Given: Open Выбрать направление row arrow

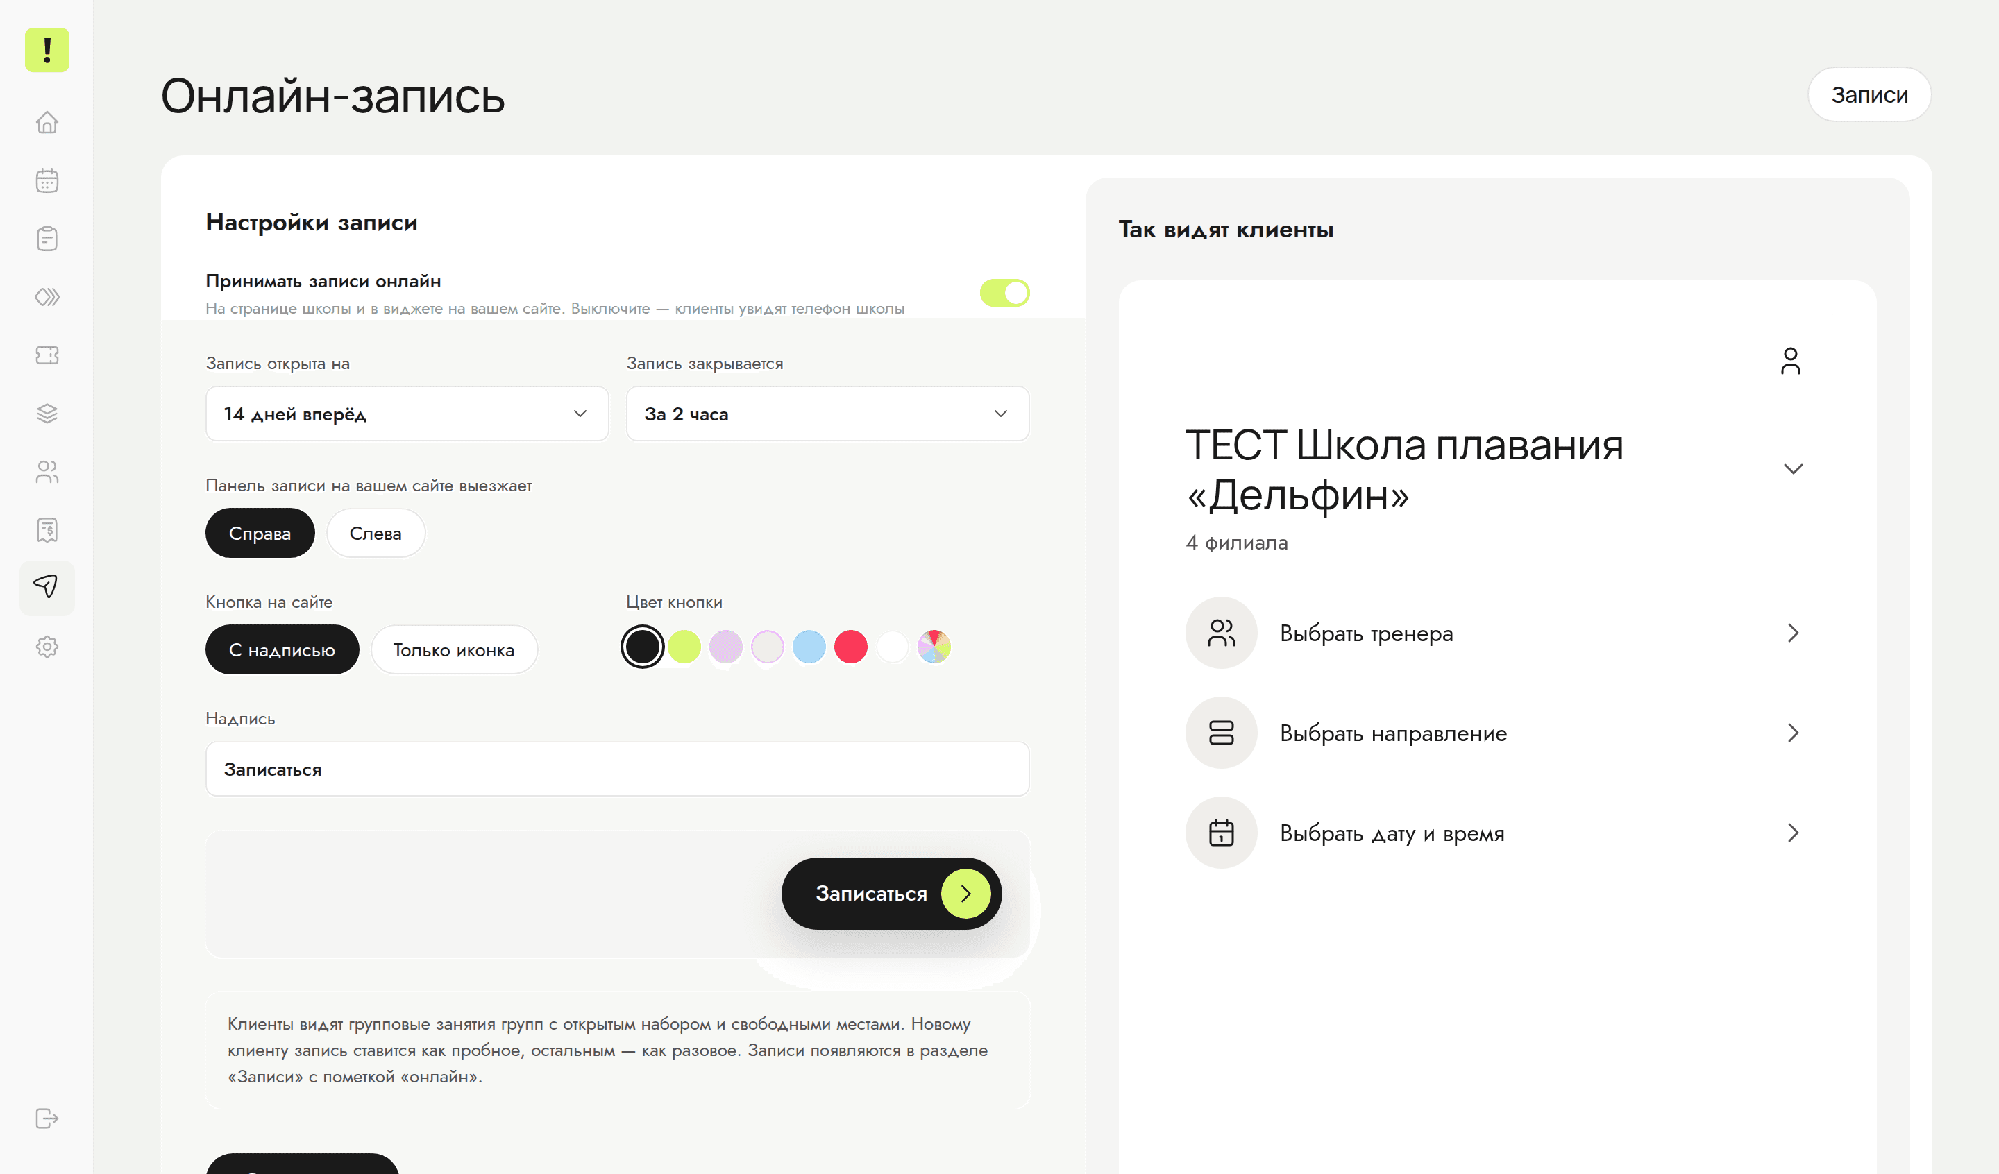Looking at the screenshot, I should click(1793, 733).
